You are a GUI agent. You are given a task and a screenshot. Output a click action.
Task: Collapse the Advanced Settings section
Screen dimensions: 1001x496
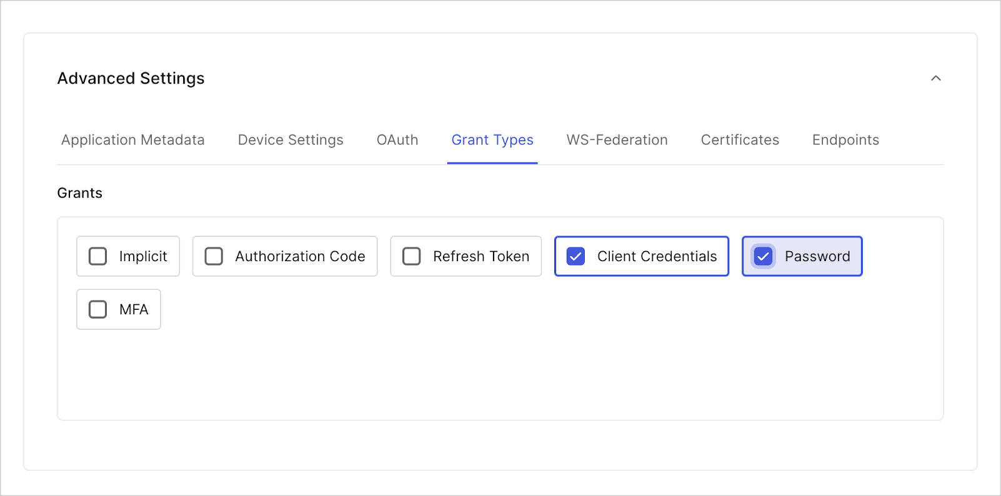tap(935, 78)
